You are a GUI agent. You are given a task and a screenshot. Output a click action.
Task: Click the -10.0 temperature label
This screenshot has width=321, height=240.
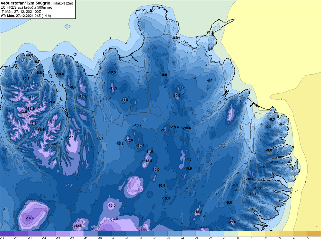coord(264,167)
